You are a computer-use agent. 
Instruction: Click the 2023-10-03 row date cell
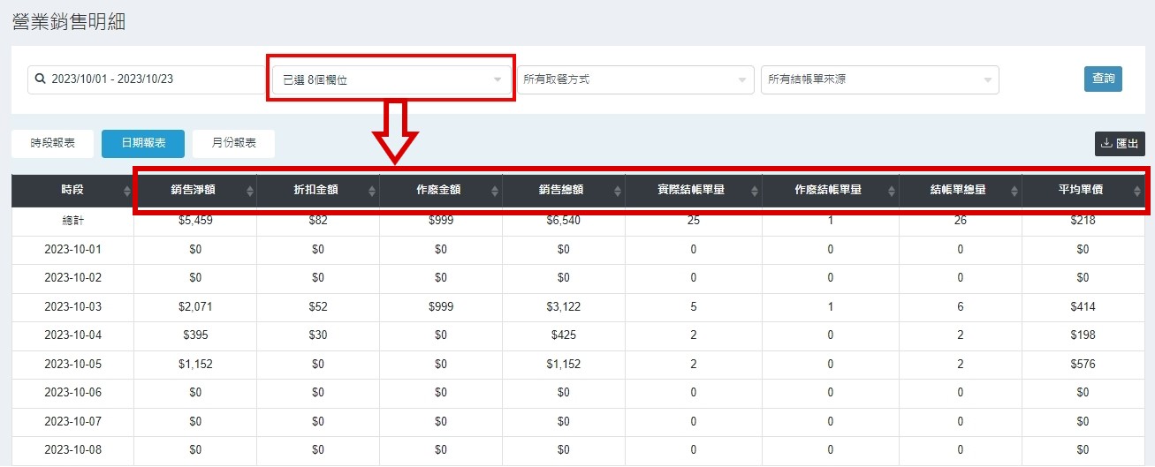72,307
